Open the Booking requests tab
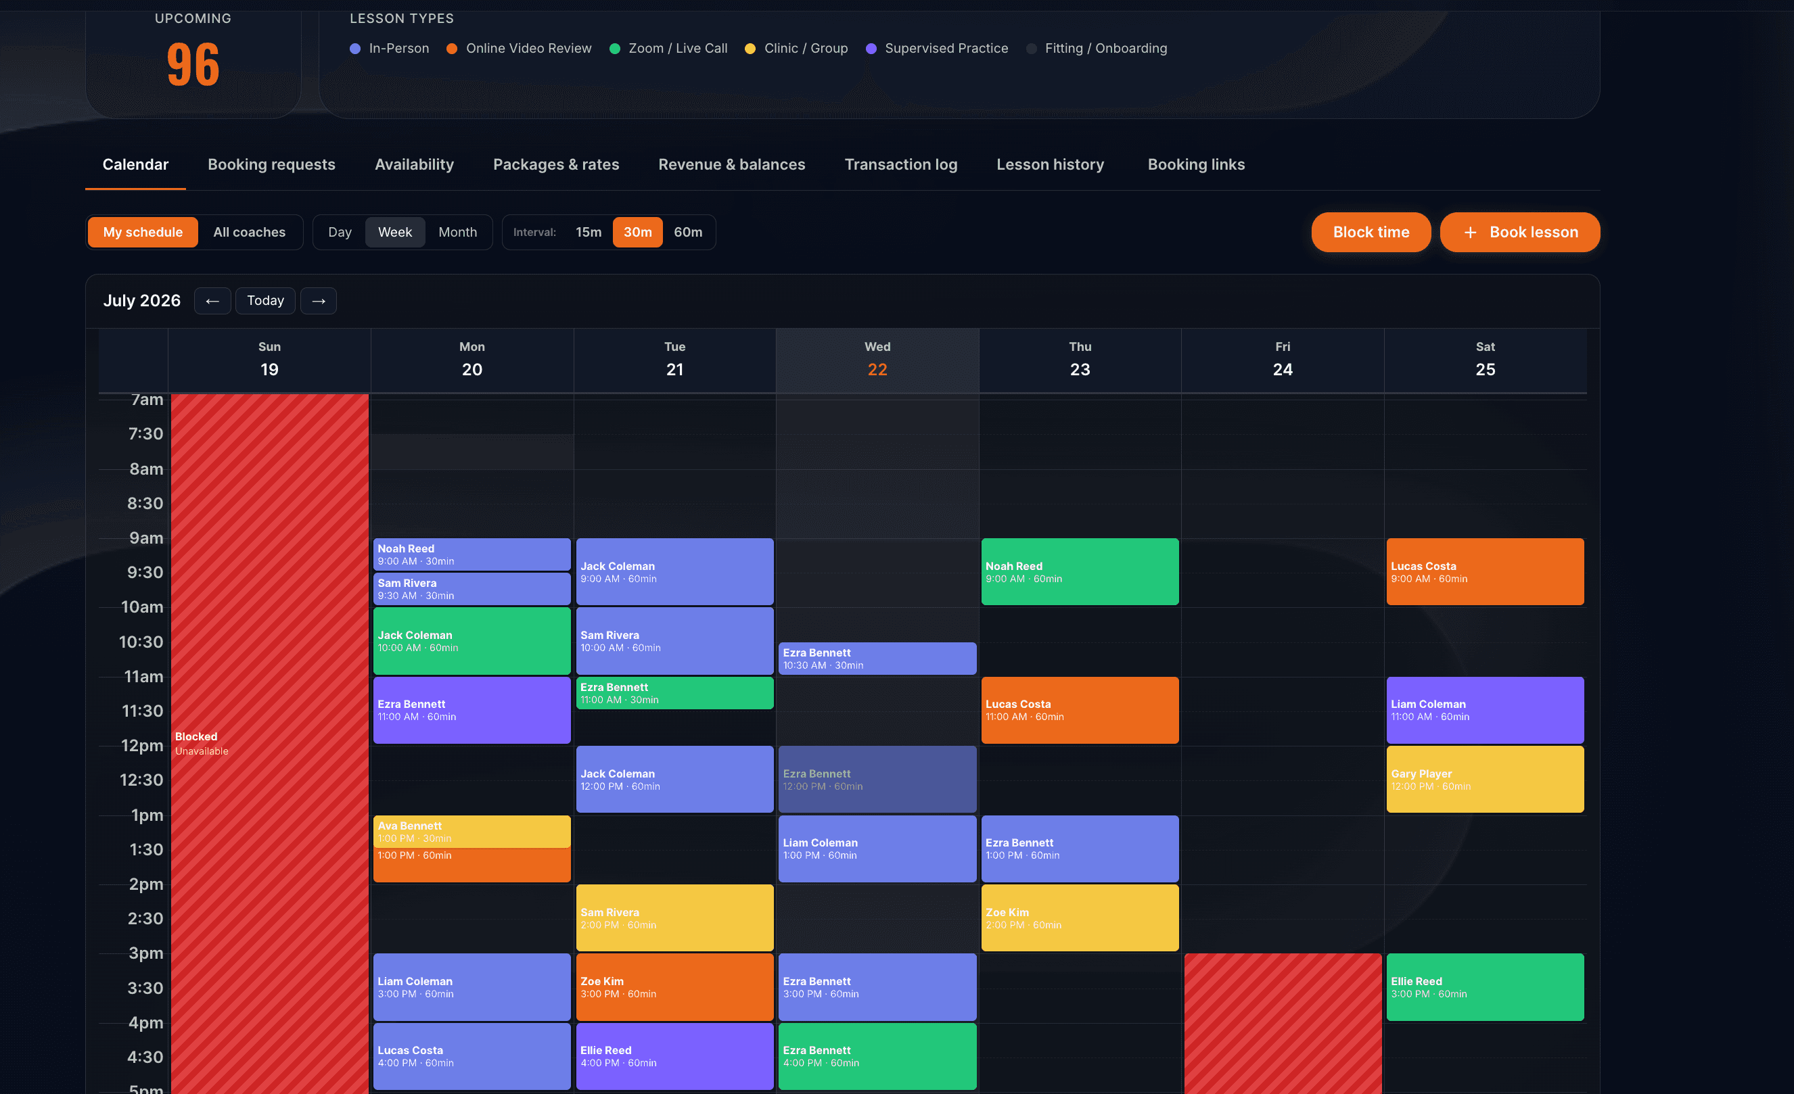1794x1094 pixels. click(271, 164)
